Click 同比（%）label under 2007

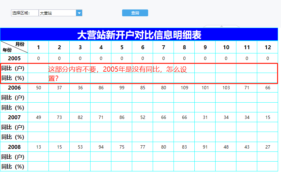(x=13, y=137)
